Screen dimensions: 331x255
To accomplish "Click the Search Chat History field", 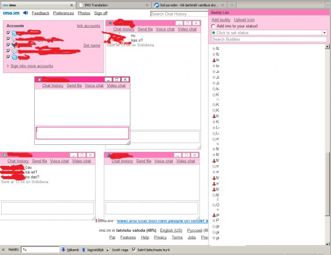I will pyautogui.click(x=179, y=14).
